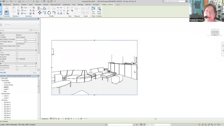Image resolution: width=224 pixels, height=126 pixels.
Task: Select the Move tool in Modify panel
Action: click(40, 13)
